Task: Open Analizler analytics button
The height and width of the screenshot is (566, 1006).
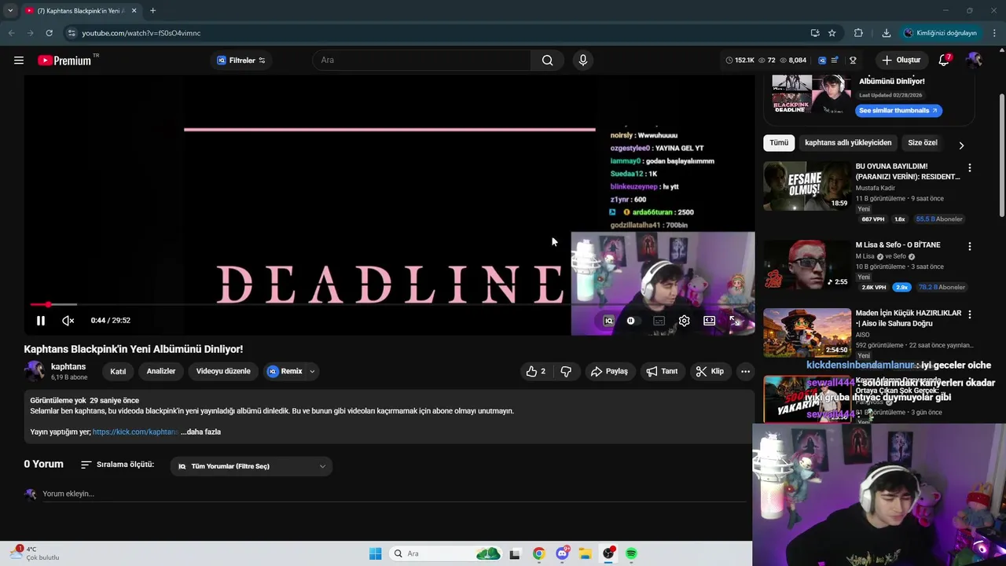Action: coord(161,371)
